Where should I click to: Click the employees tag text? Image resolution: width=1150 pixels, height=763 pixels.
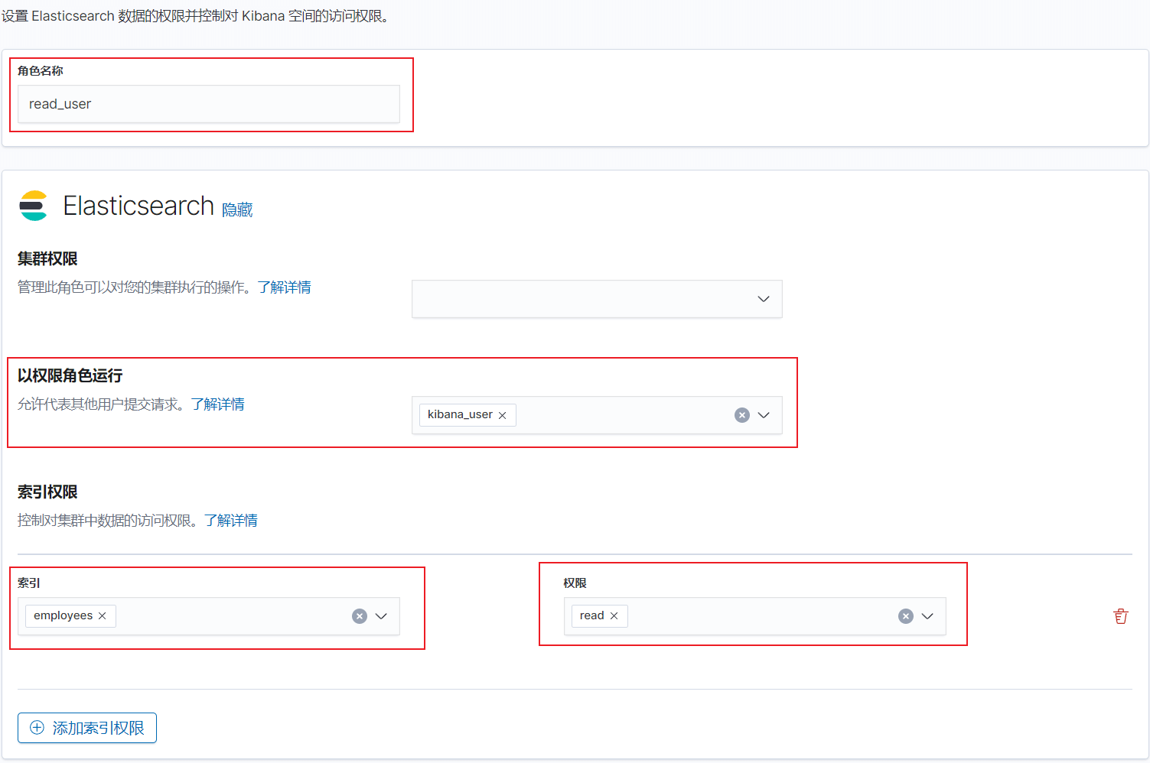63,615
